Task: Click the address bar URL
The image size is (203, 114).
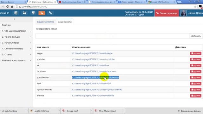Action: [33, 7]
